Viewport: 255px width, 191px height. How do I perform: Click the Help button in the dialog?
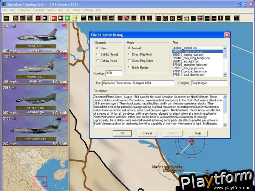click(x=198, y=133)
